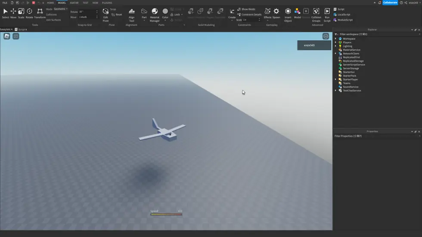The image size is (422, 237).
Task: Click the constraint Scale value field
Action: [x=250, y=20]
